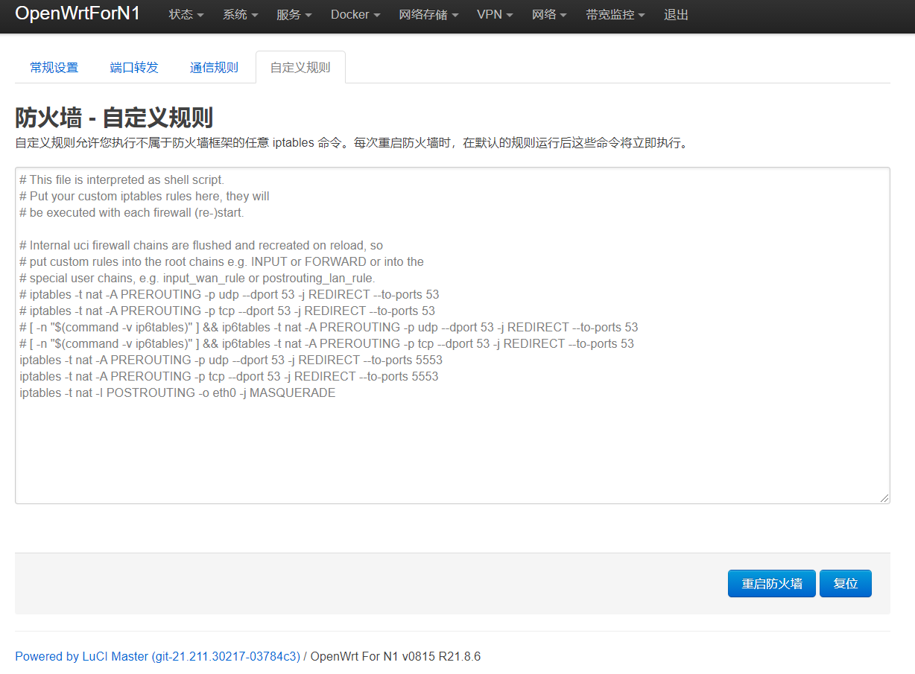Switch to the 端口转发 tab
Screen dimensions: 915x674
pyautogui.click(x=134, y=67)
